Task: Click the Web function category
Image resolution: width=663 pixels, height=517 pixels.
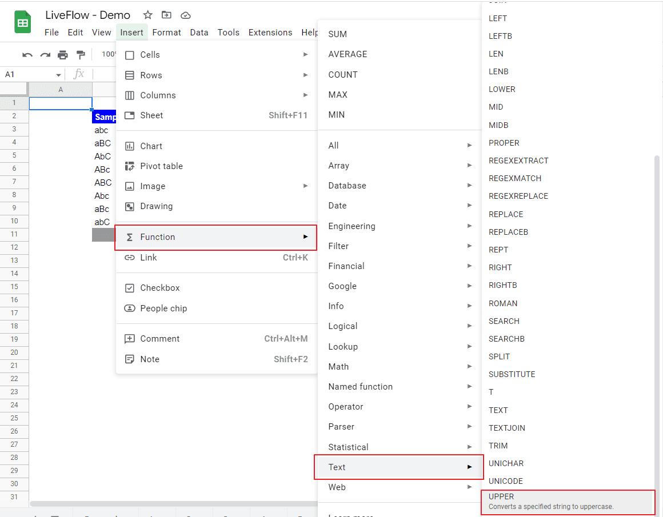Action: tap(400, 487)
